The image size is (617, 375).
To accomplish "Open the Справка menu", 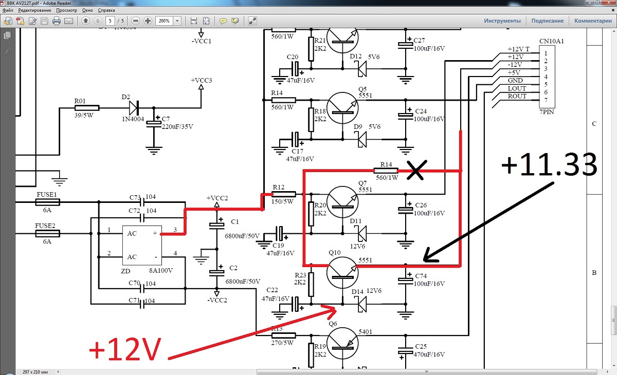I will tap(106, 10).
